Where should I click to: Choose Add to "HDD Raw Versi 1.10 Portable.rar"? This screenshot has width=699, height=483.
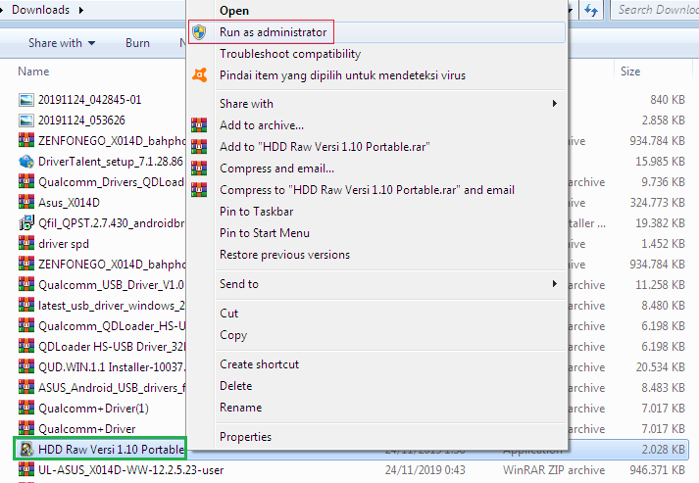(x=325, y=147)
